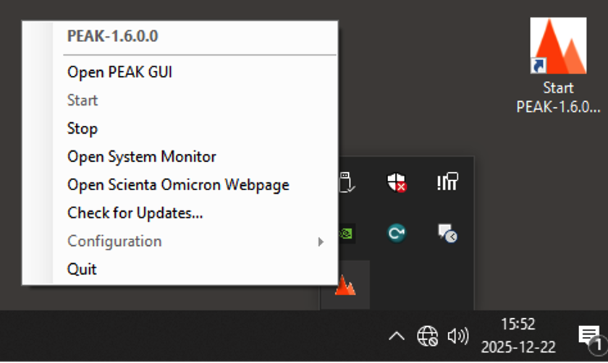Click the teal circular arrow update icon
Screen dimensions: 608x363
tap(396, 233)
